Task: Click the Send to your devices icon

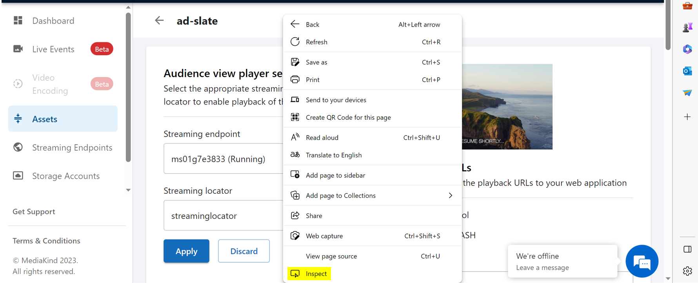Action: (295, 100)
